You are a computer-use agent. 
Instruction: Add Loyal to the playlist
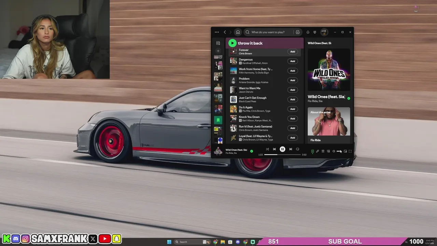tap(293, 138)
